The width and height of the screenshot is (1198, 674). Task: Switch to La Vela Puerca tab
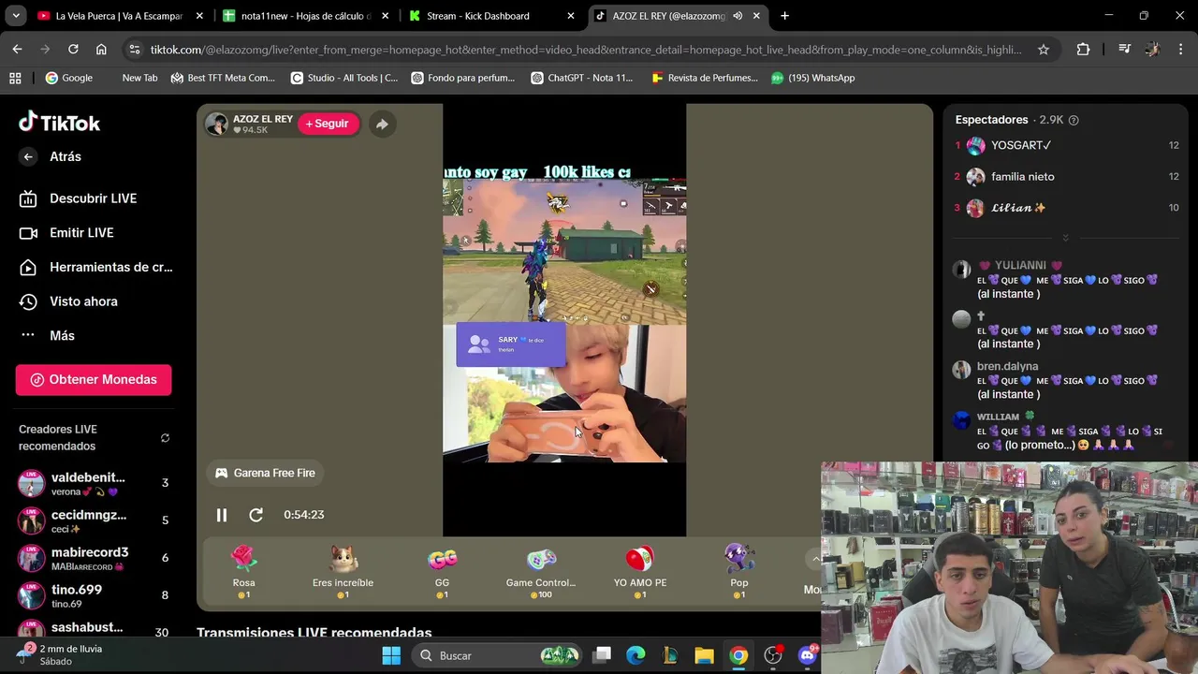coord(119,16)
